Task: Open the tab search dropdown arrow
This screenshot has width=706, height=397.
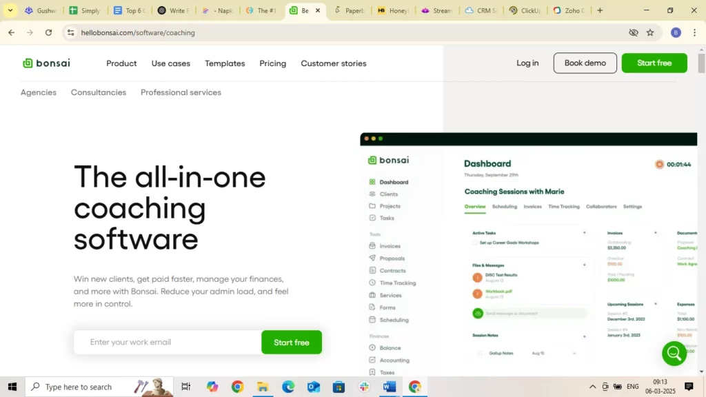Action: tap(10, 10)
